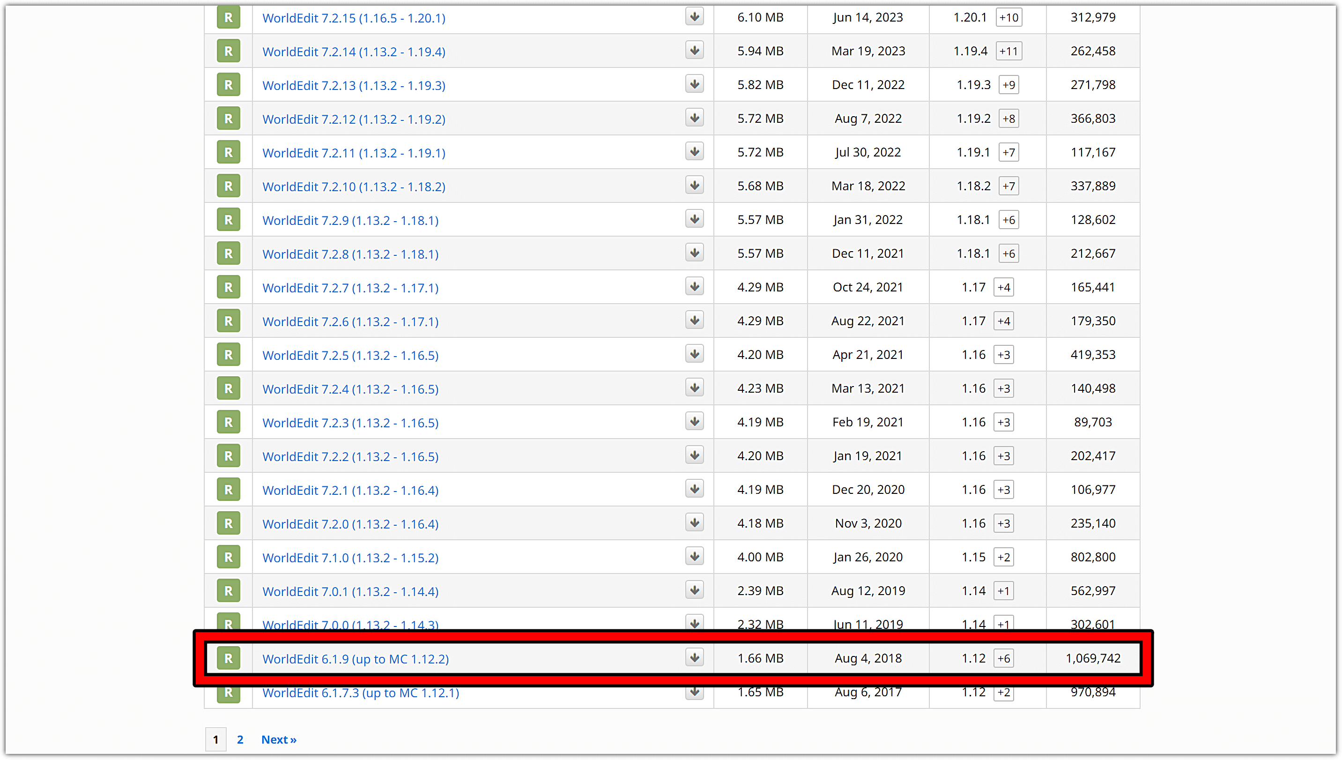
Task: Click download arrow for WorldEdit 7.2.0
Action: tap(695, 522)
